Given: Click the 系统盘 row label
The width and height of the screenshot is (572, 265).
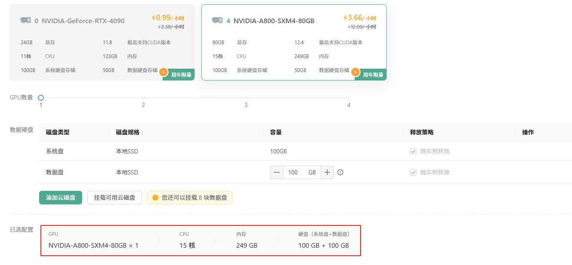Looking at the screenshot, I should (55, 151).
